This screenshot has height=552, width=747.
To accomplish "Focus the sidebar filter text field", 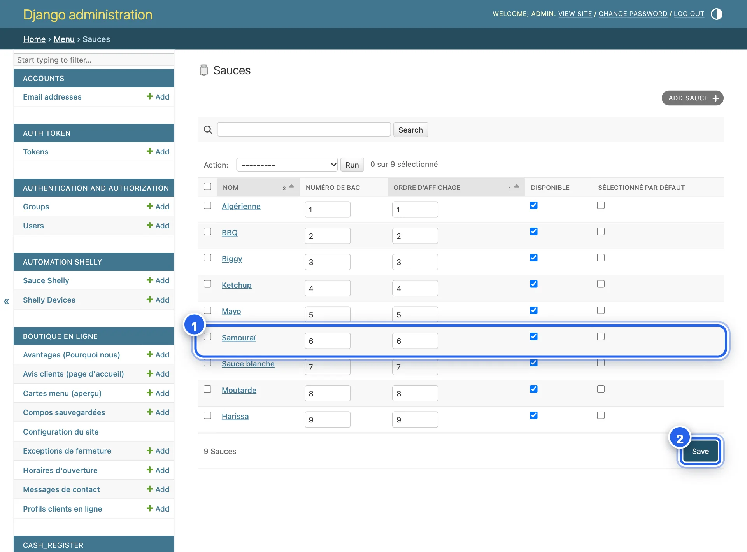I will click(94, 60).
